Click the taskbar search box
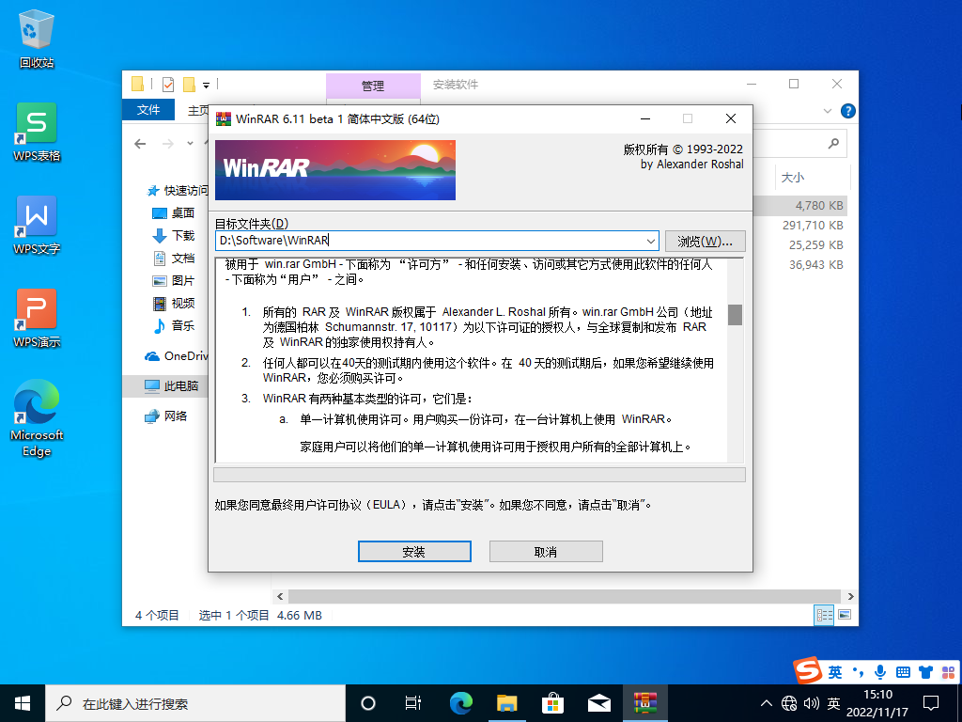Screen dimensions: 962x722 click(195, 703)
